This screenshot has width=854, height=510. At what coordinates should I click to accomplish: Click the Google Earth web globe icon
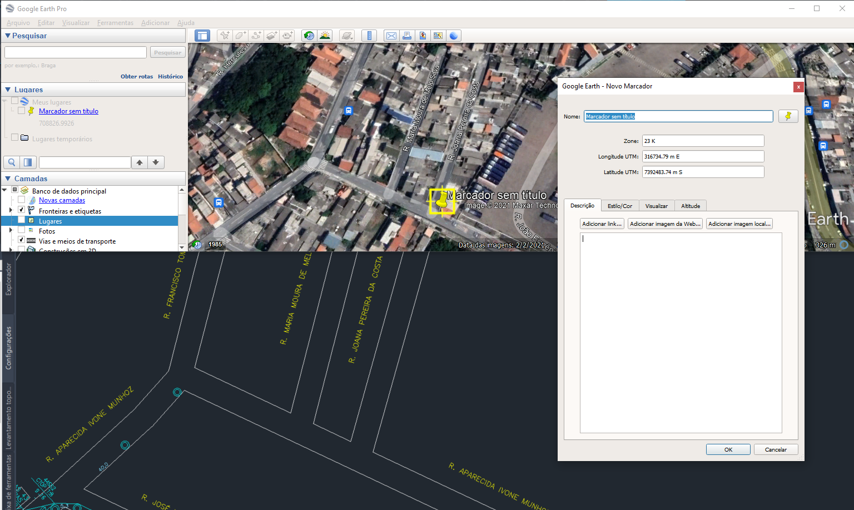click(454, 36)
